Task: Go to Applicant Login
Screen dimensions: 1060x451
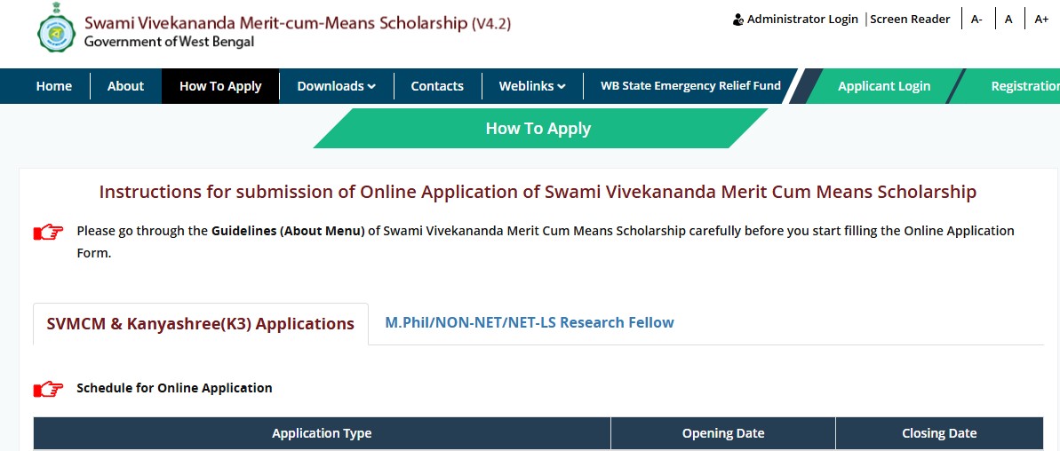Action: click(x=884, y=86)
